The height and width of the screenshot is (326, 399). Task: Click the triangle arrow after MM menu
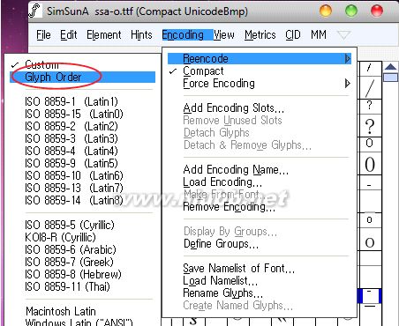343,35
